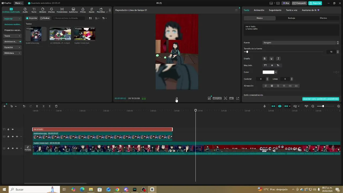Open the Menú dropdown

pos(18,3)
